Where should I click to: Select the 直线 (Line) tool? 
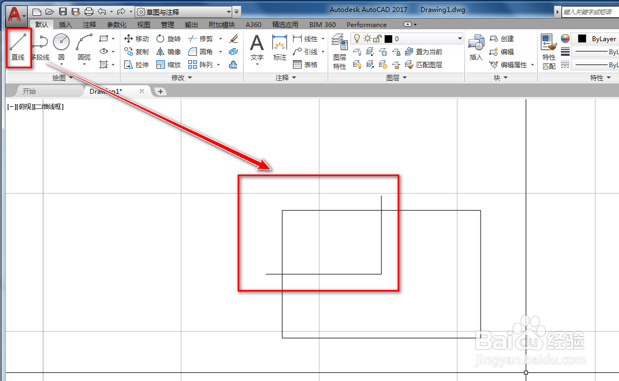pos(18,47)
